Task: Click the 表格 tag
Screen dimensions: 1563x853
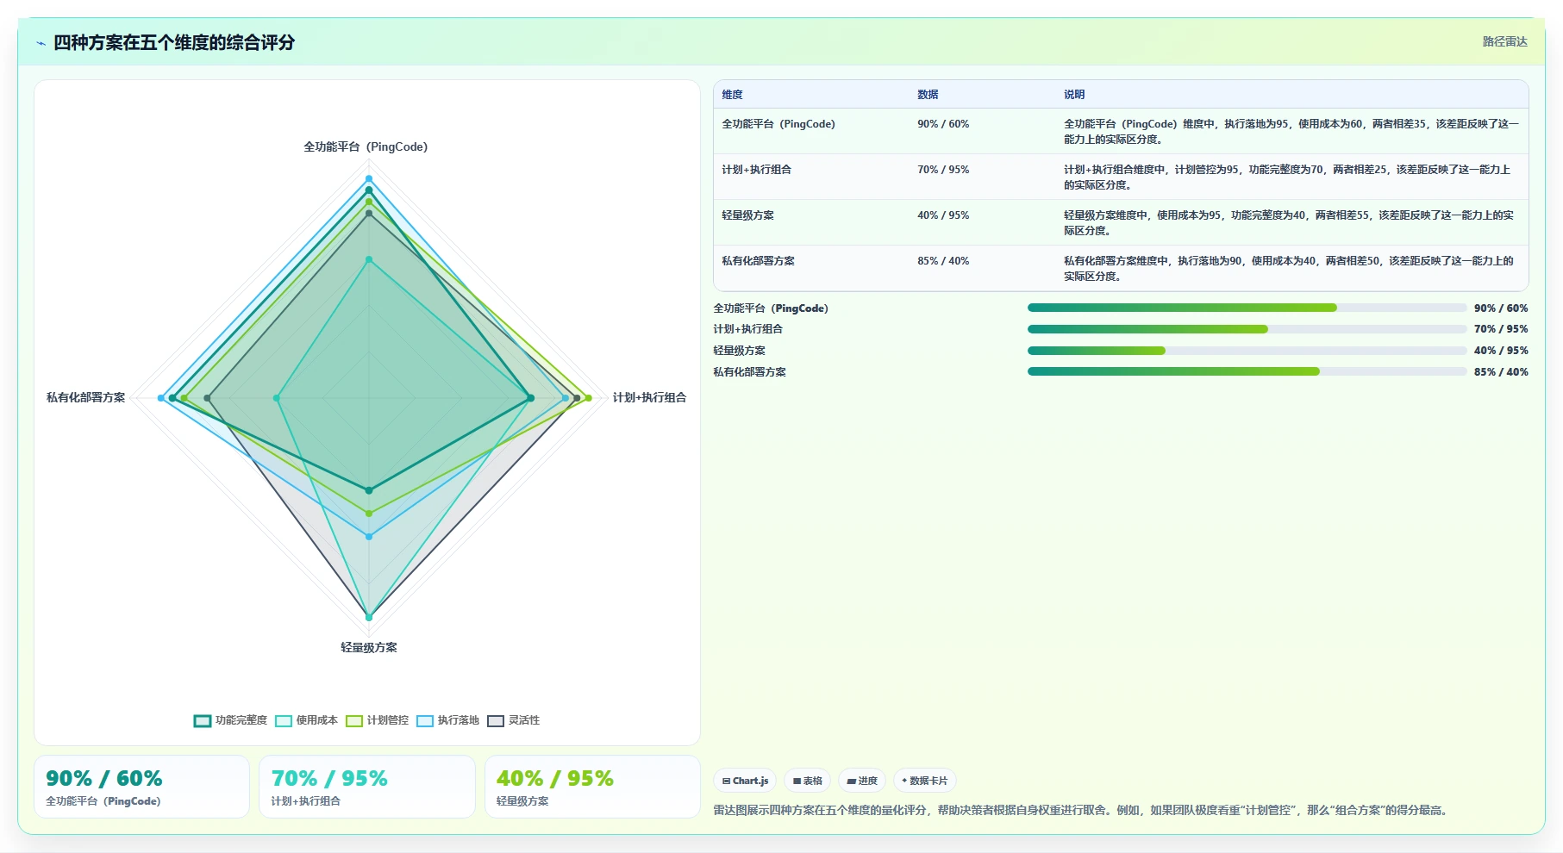Action: (807, 781)
